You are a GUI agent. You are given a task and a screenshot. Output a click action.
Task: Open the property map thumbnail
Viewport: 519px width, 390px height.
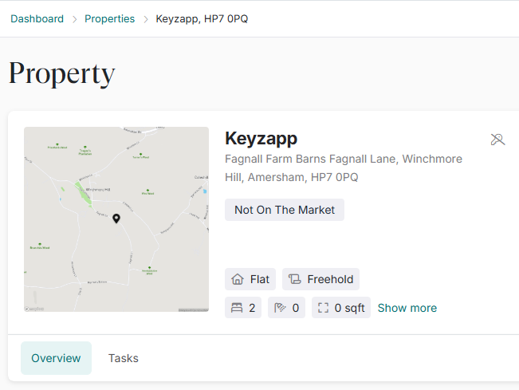point(116,191)
